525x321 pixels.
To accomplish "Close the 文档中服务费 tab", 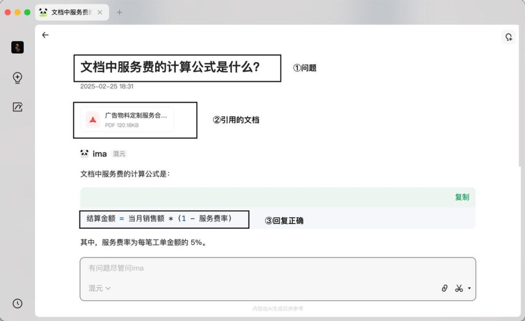I will tap(100, 12).
